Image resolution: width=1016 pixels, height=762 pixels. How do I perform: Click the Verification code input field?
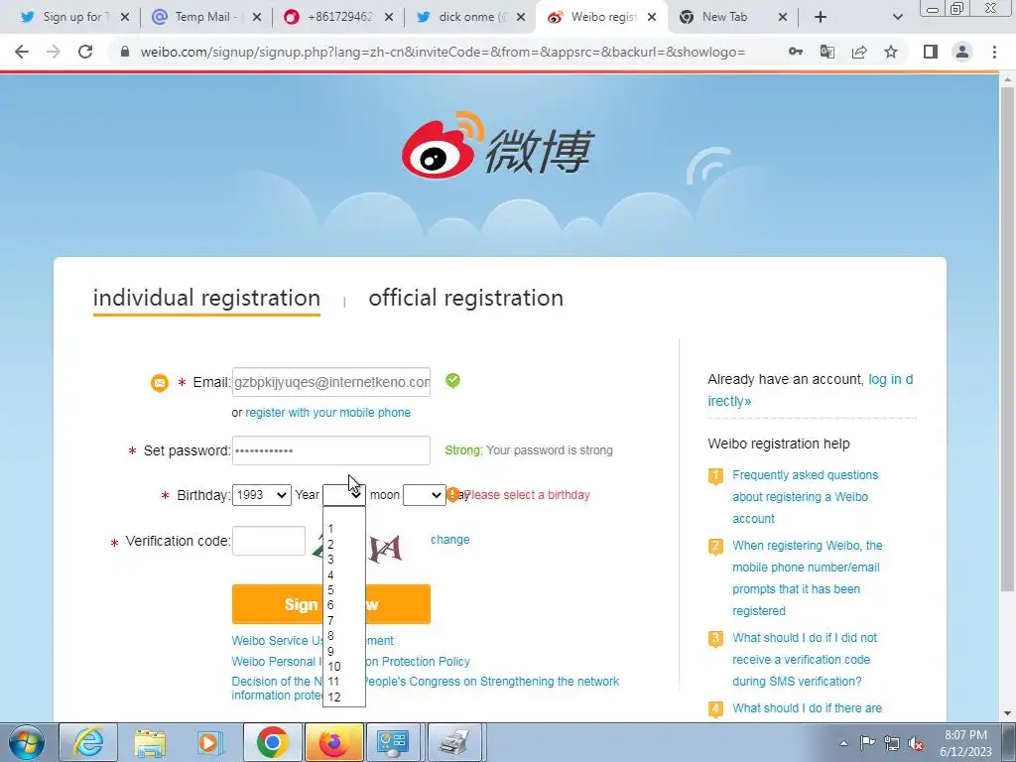(268, 541)
